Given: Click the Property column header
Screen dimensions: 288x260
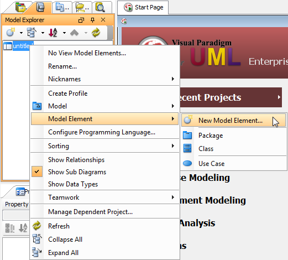Looking at the screenshot, I should point(17,204).
